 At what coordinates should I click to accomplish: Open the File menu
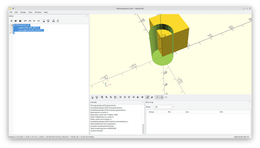(x=11, y=12)
